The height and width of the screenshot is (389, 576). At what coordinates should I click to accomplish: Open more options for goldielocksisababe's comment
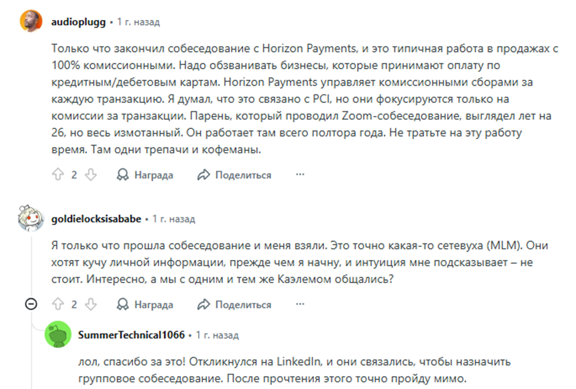point(300,304)
